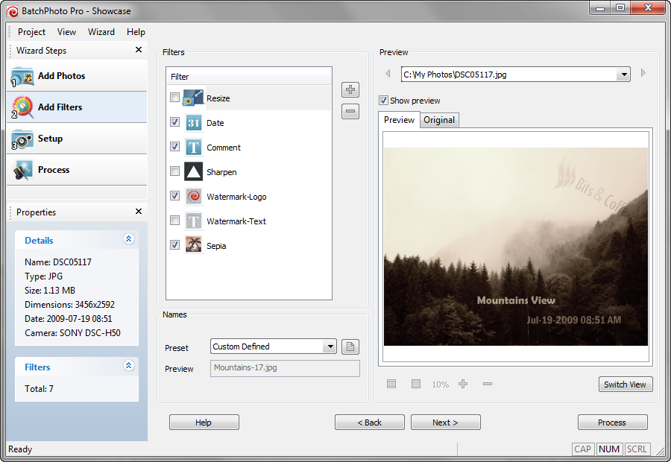The width and height of the screenshot is (671, 462).
Task: Collapse the Details section
Action: click(x=129, y=238)
